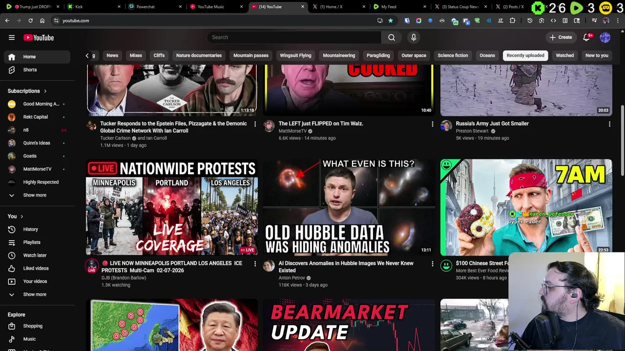Viewport: 625px width, 351px height.
Task: Click the page vertical scrollbar
Action: pyautogui.click(x=622, y=141)
